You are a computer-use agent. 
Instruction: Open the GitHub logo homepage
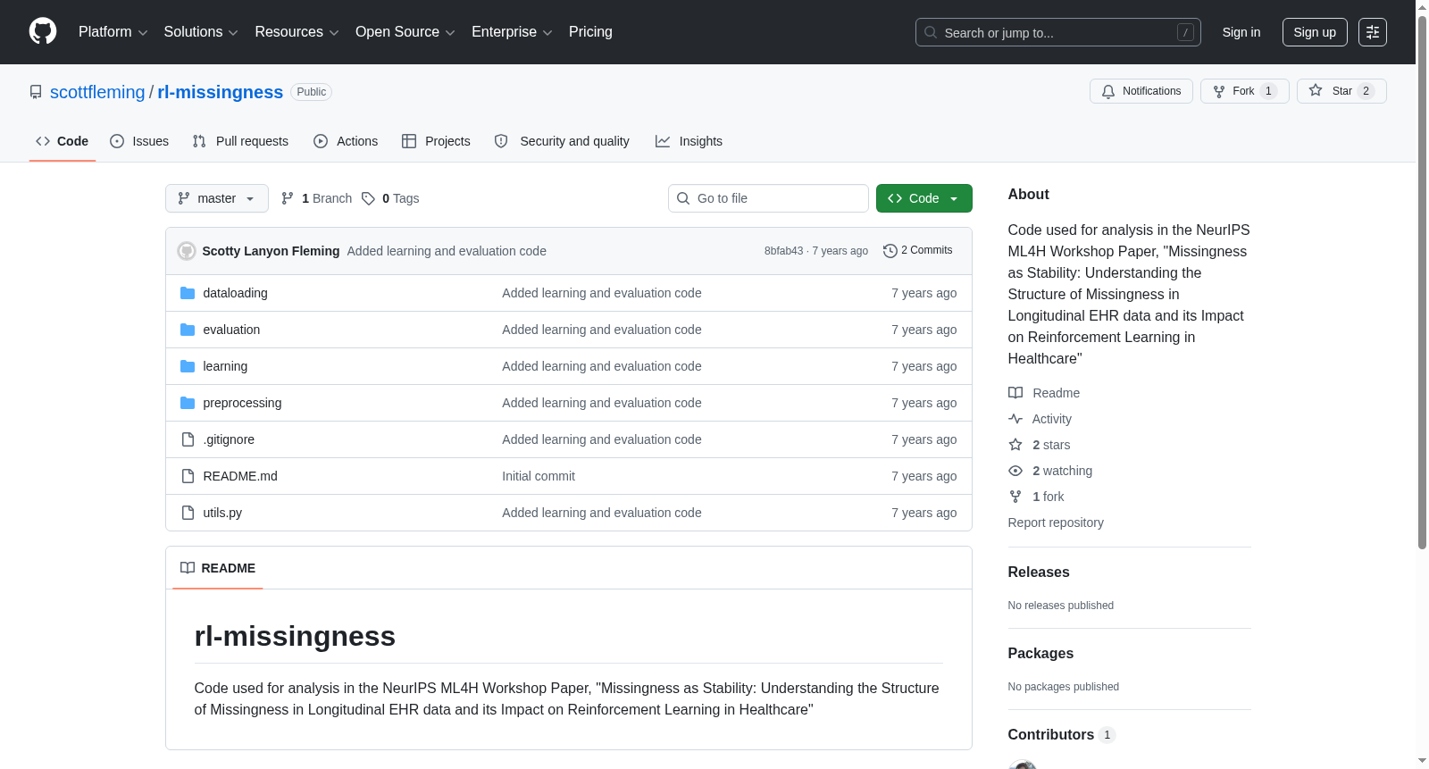tap(43, 31)
